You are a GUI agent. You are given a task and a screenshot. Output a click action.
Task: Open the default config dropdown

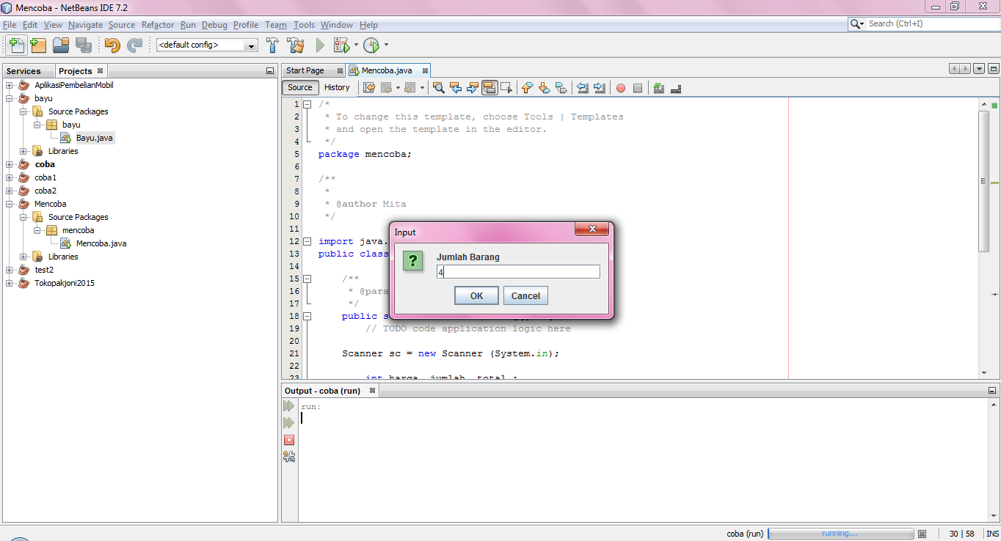252,45
